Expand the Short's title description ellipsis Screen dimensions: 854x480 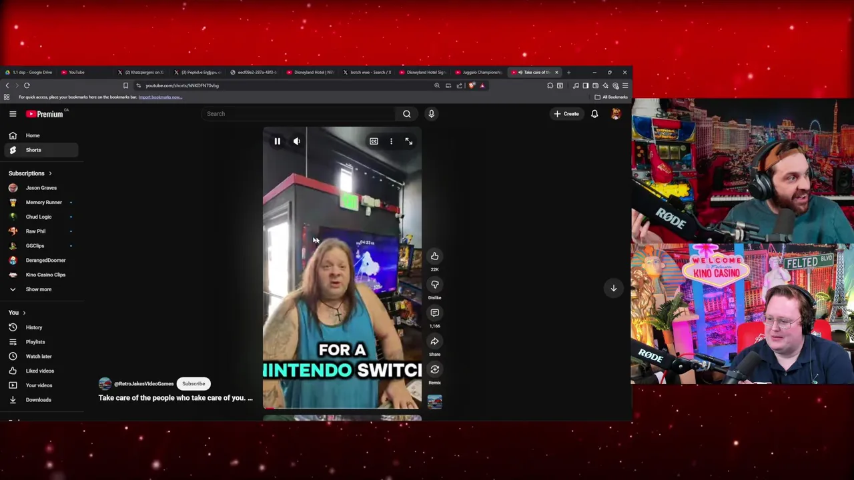pyautogui.click(x=250, y=398)
